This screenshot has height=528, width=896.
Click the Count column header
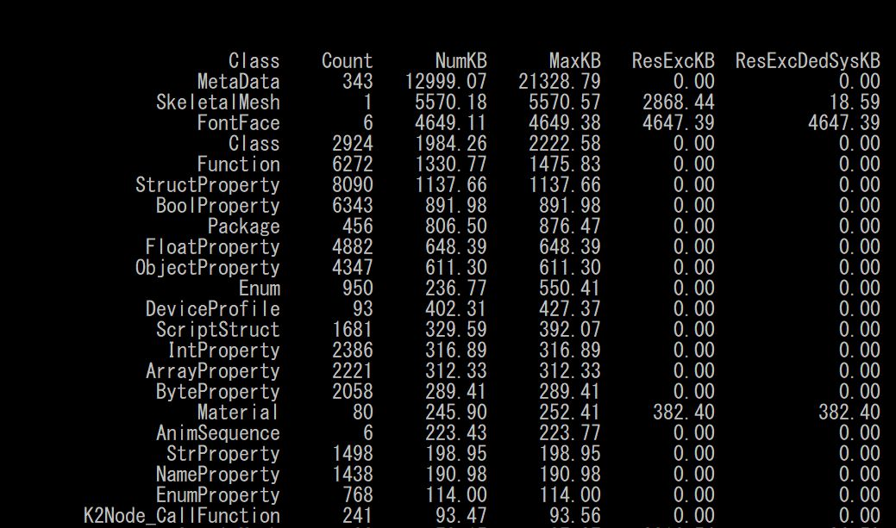click(348, 61)
